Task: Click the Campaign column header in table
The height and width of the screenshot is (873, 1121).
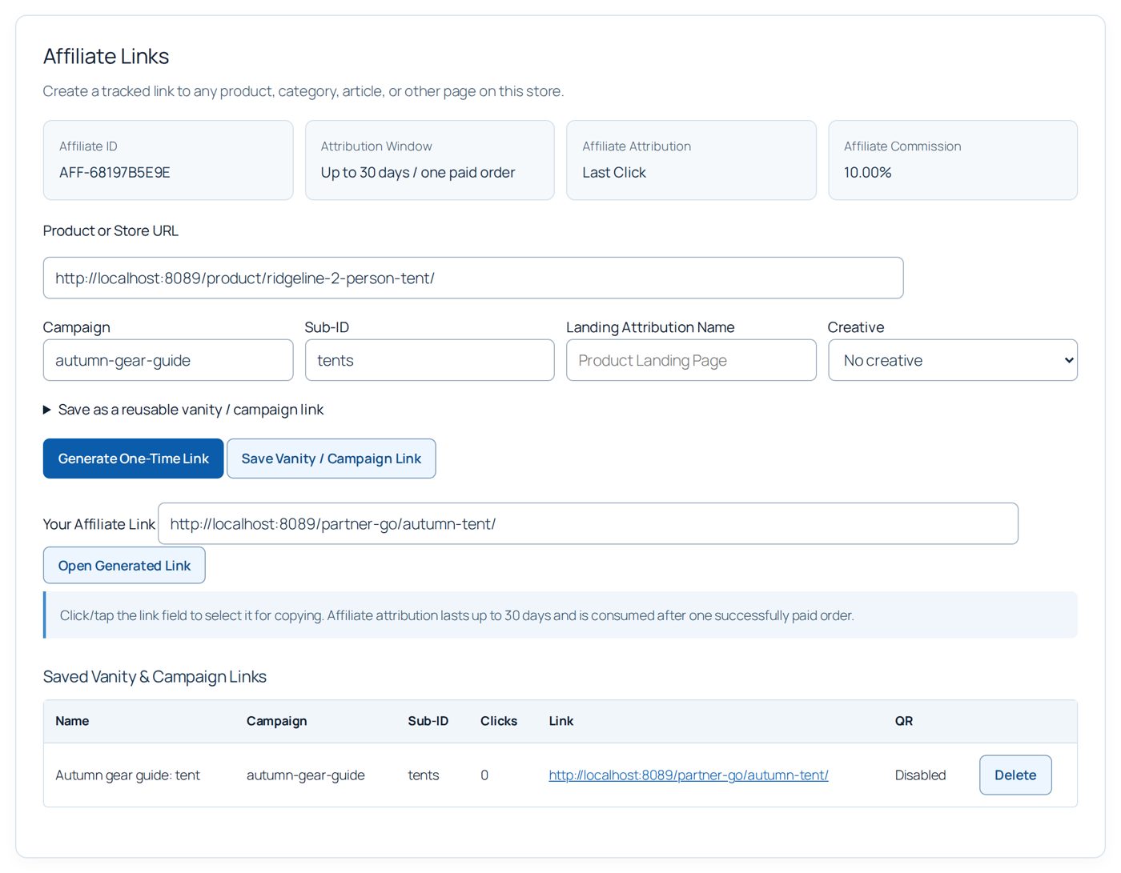Action: pos(276,721)
